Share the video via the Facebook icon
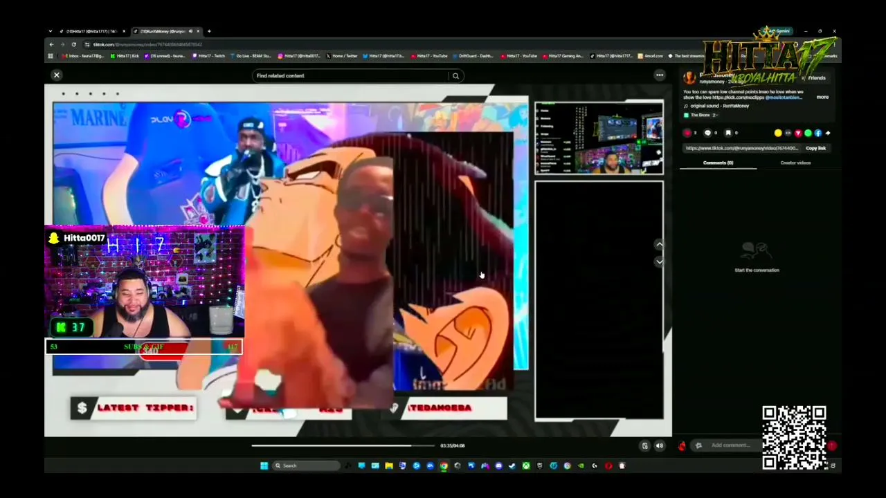Viewport: 886px width, 498px height. pos(817,133)
